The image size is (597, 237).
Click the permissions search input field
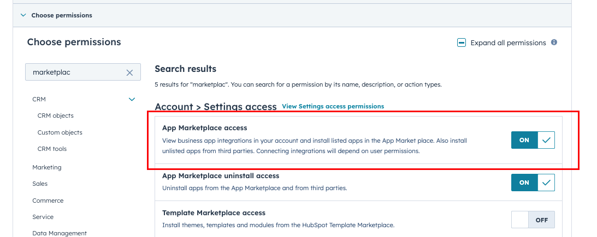76,72
